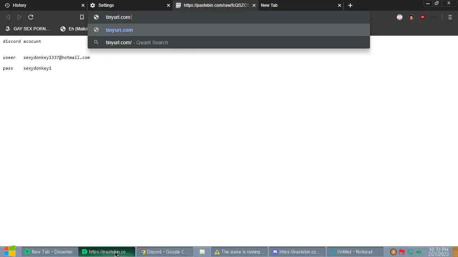Click the network system tray icon
458x257 pixels.
[410, 252]
